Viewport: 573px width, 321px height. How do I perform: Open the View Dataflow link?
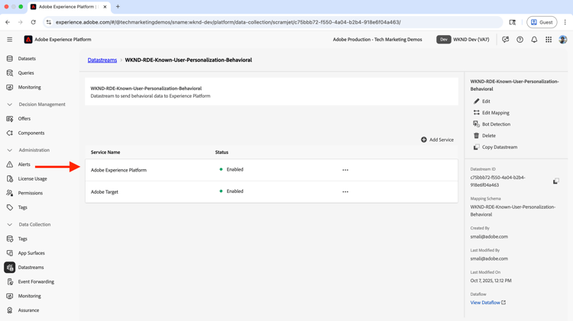coord(488,303)
